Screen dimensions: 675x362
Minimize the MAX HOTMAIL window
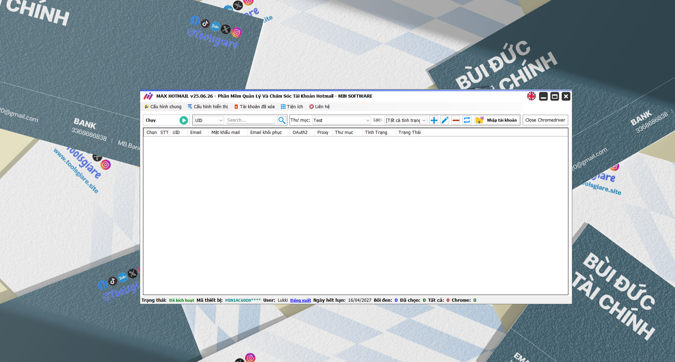(x=543, y=96)
